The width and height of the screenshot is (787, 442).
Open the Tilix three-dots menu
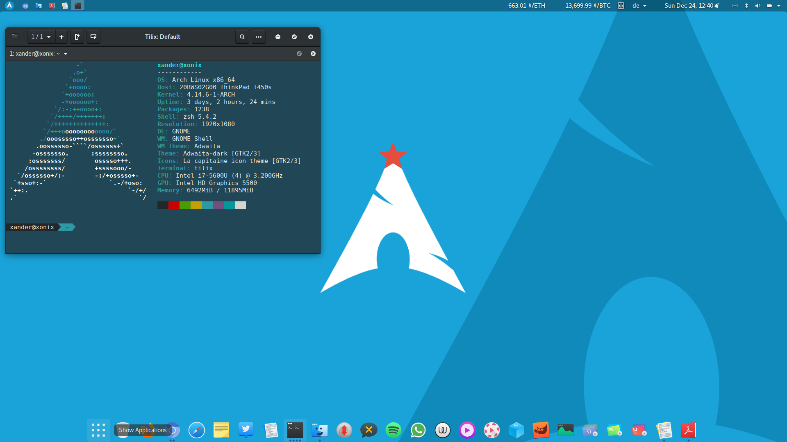pos(259,37)
